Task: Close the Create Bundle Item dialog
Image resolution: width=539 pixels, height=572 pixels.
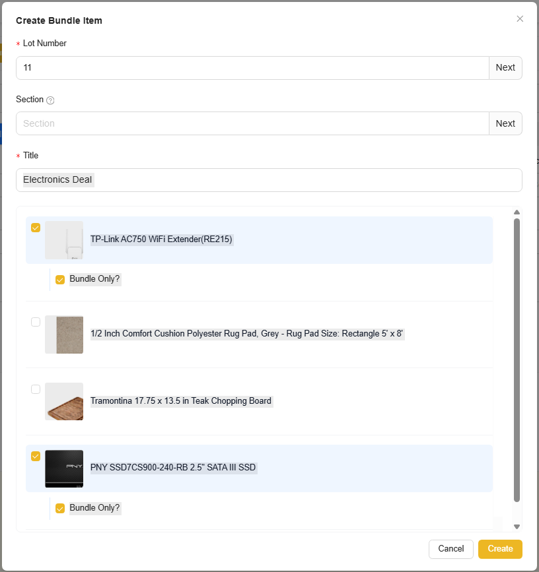Action: pos(520,19)
